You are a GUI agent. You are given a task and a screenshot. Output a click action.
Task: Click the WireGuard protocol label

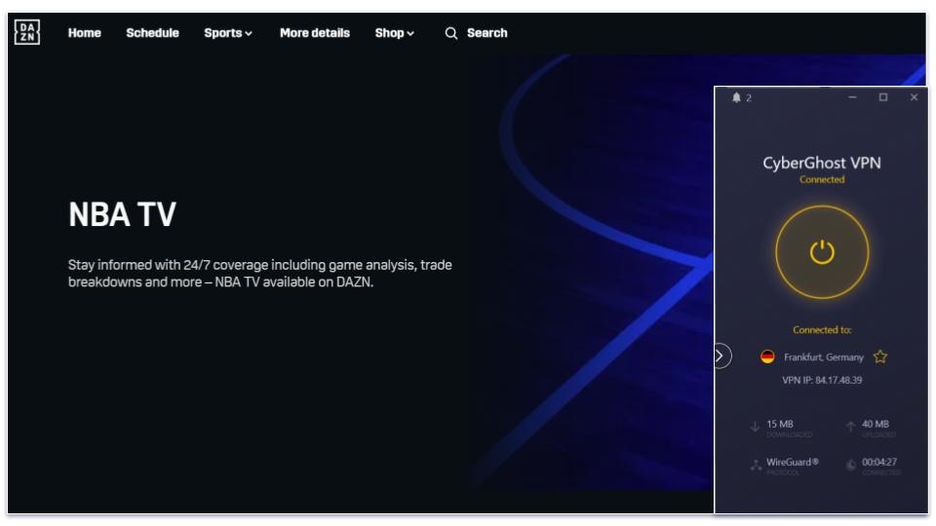792,462
